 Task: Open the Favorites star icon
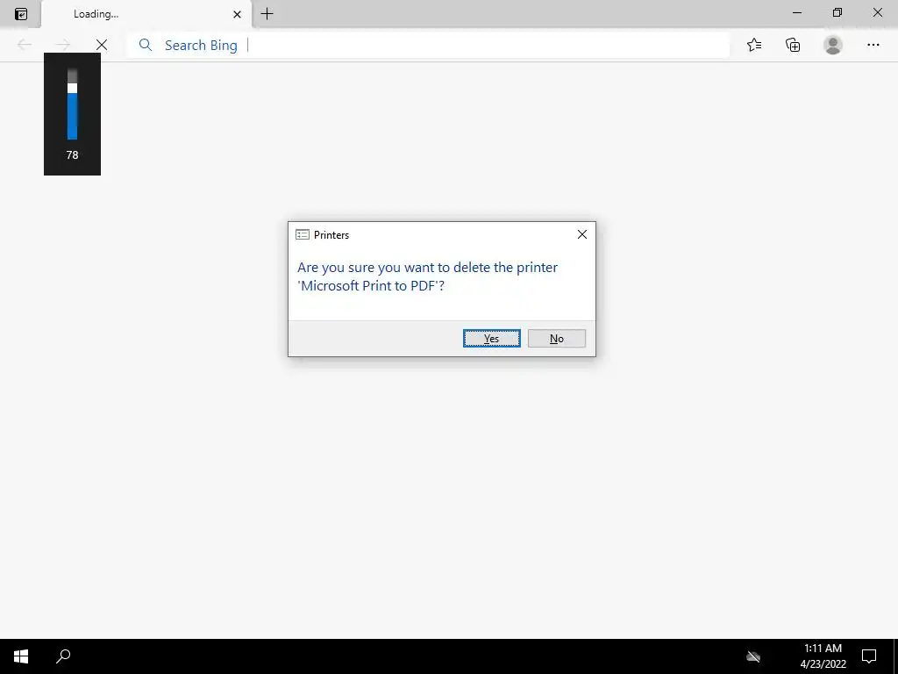(754, 45)
